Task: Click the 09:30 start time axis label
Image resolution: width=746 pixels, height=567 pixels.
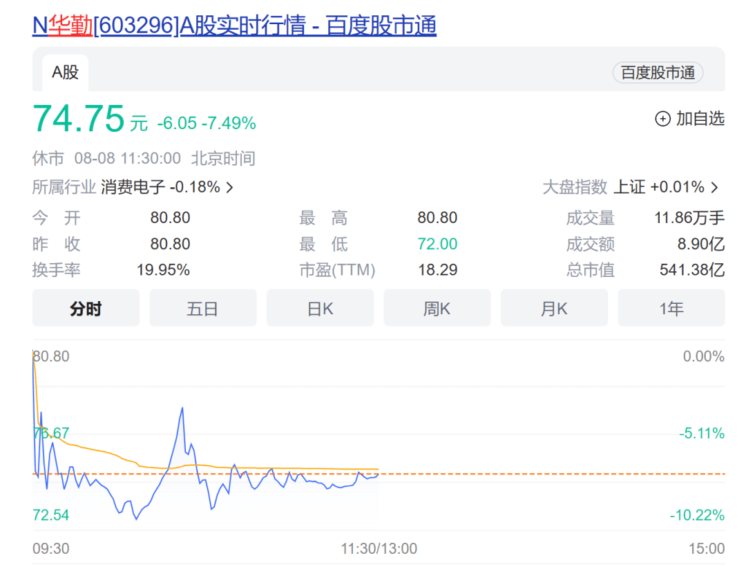Action: click(51, 548)
